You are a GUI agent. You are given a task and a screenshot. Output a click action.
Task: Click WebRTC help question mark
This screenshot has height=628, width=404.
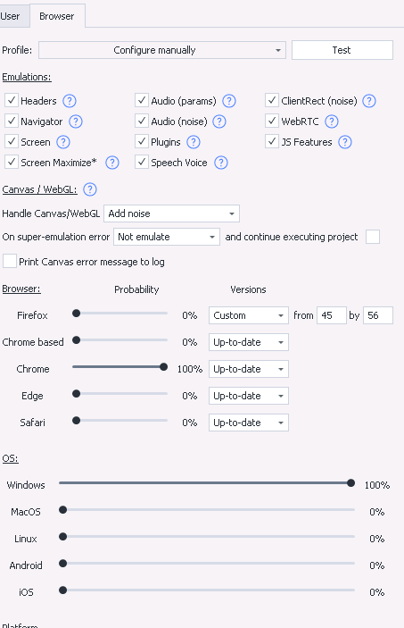point(331,121)
